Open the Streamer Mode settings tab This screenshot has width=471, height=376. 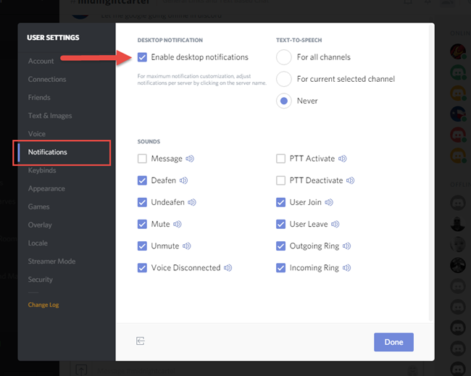pyautogui.click(x=51, y=262)
